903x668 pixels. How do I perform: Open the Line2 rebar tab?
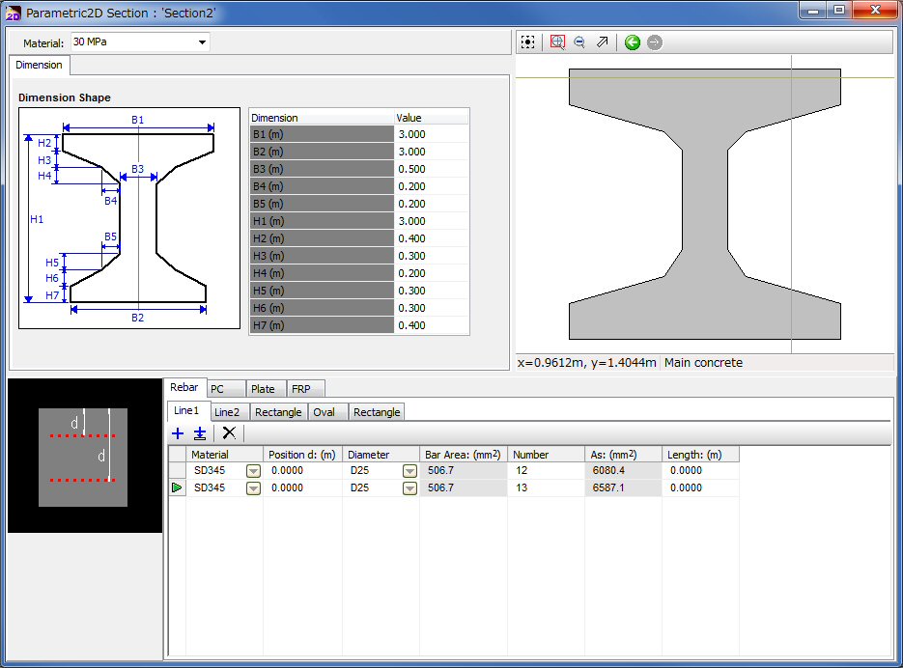(227, 412)
